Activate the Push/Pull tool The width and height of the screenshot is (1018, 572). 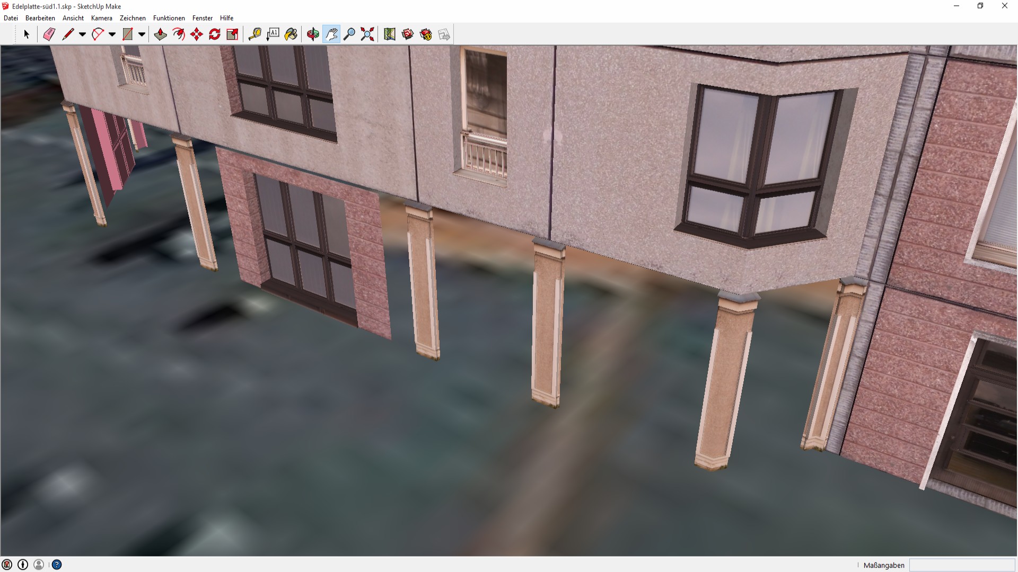point(160,34)
